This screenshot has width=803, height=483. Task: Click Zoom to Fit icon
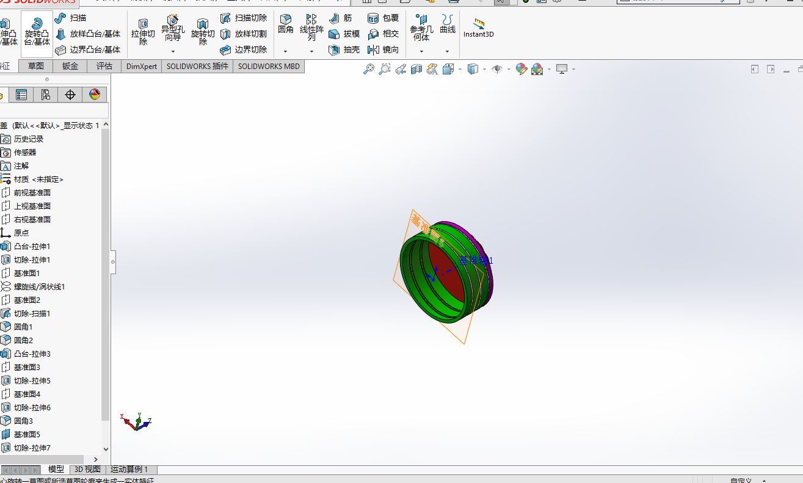point(369,69)
